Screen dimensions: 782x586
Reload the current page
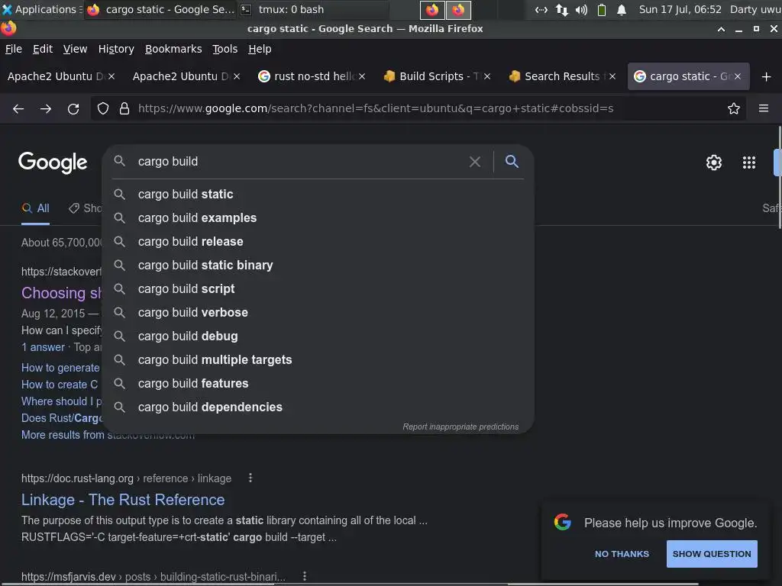click(x=73, y=108)
